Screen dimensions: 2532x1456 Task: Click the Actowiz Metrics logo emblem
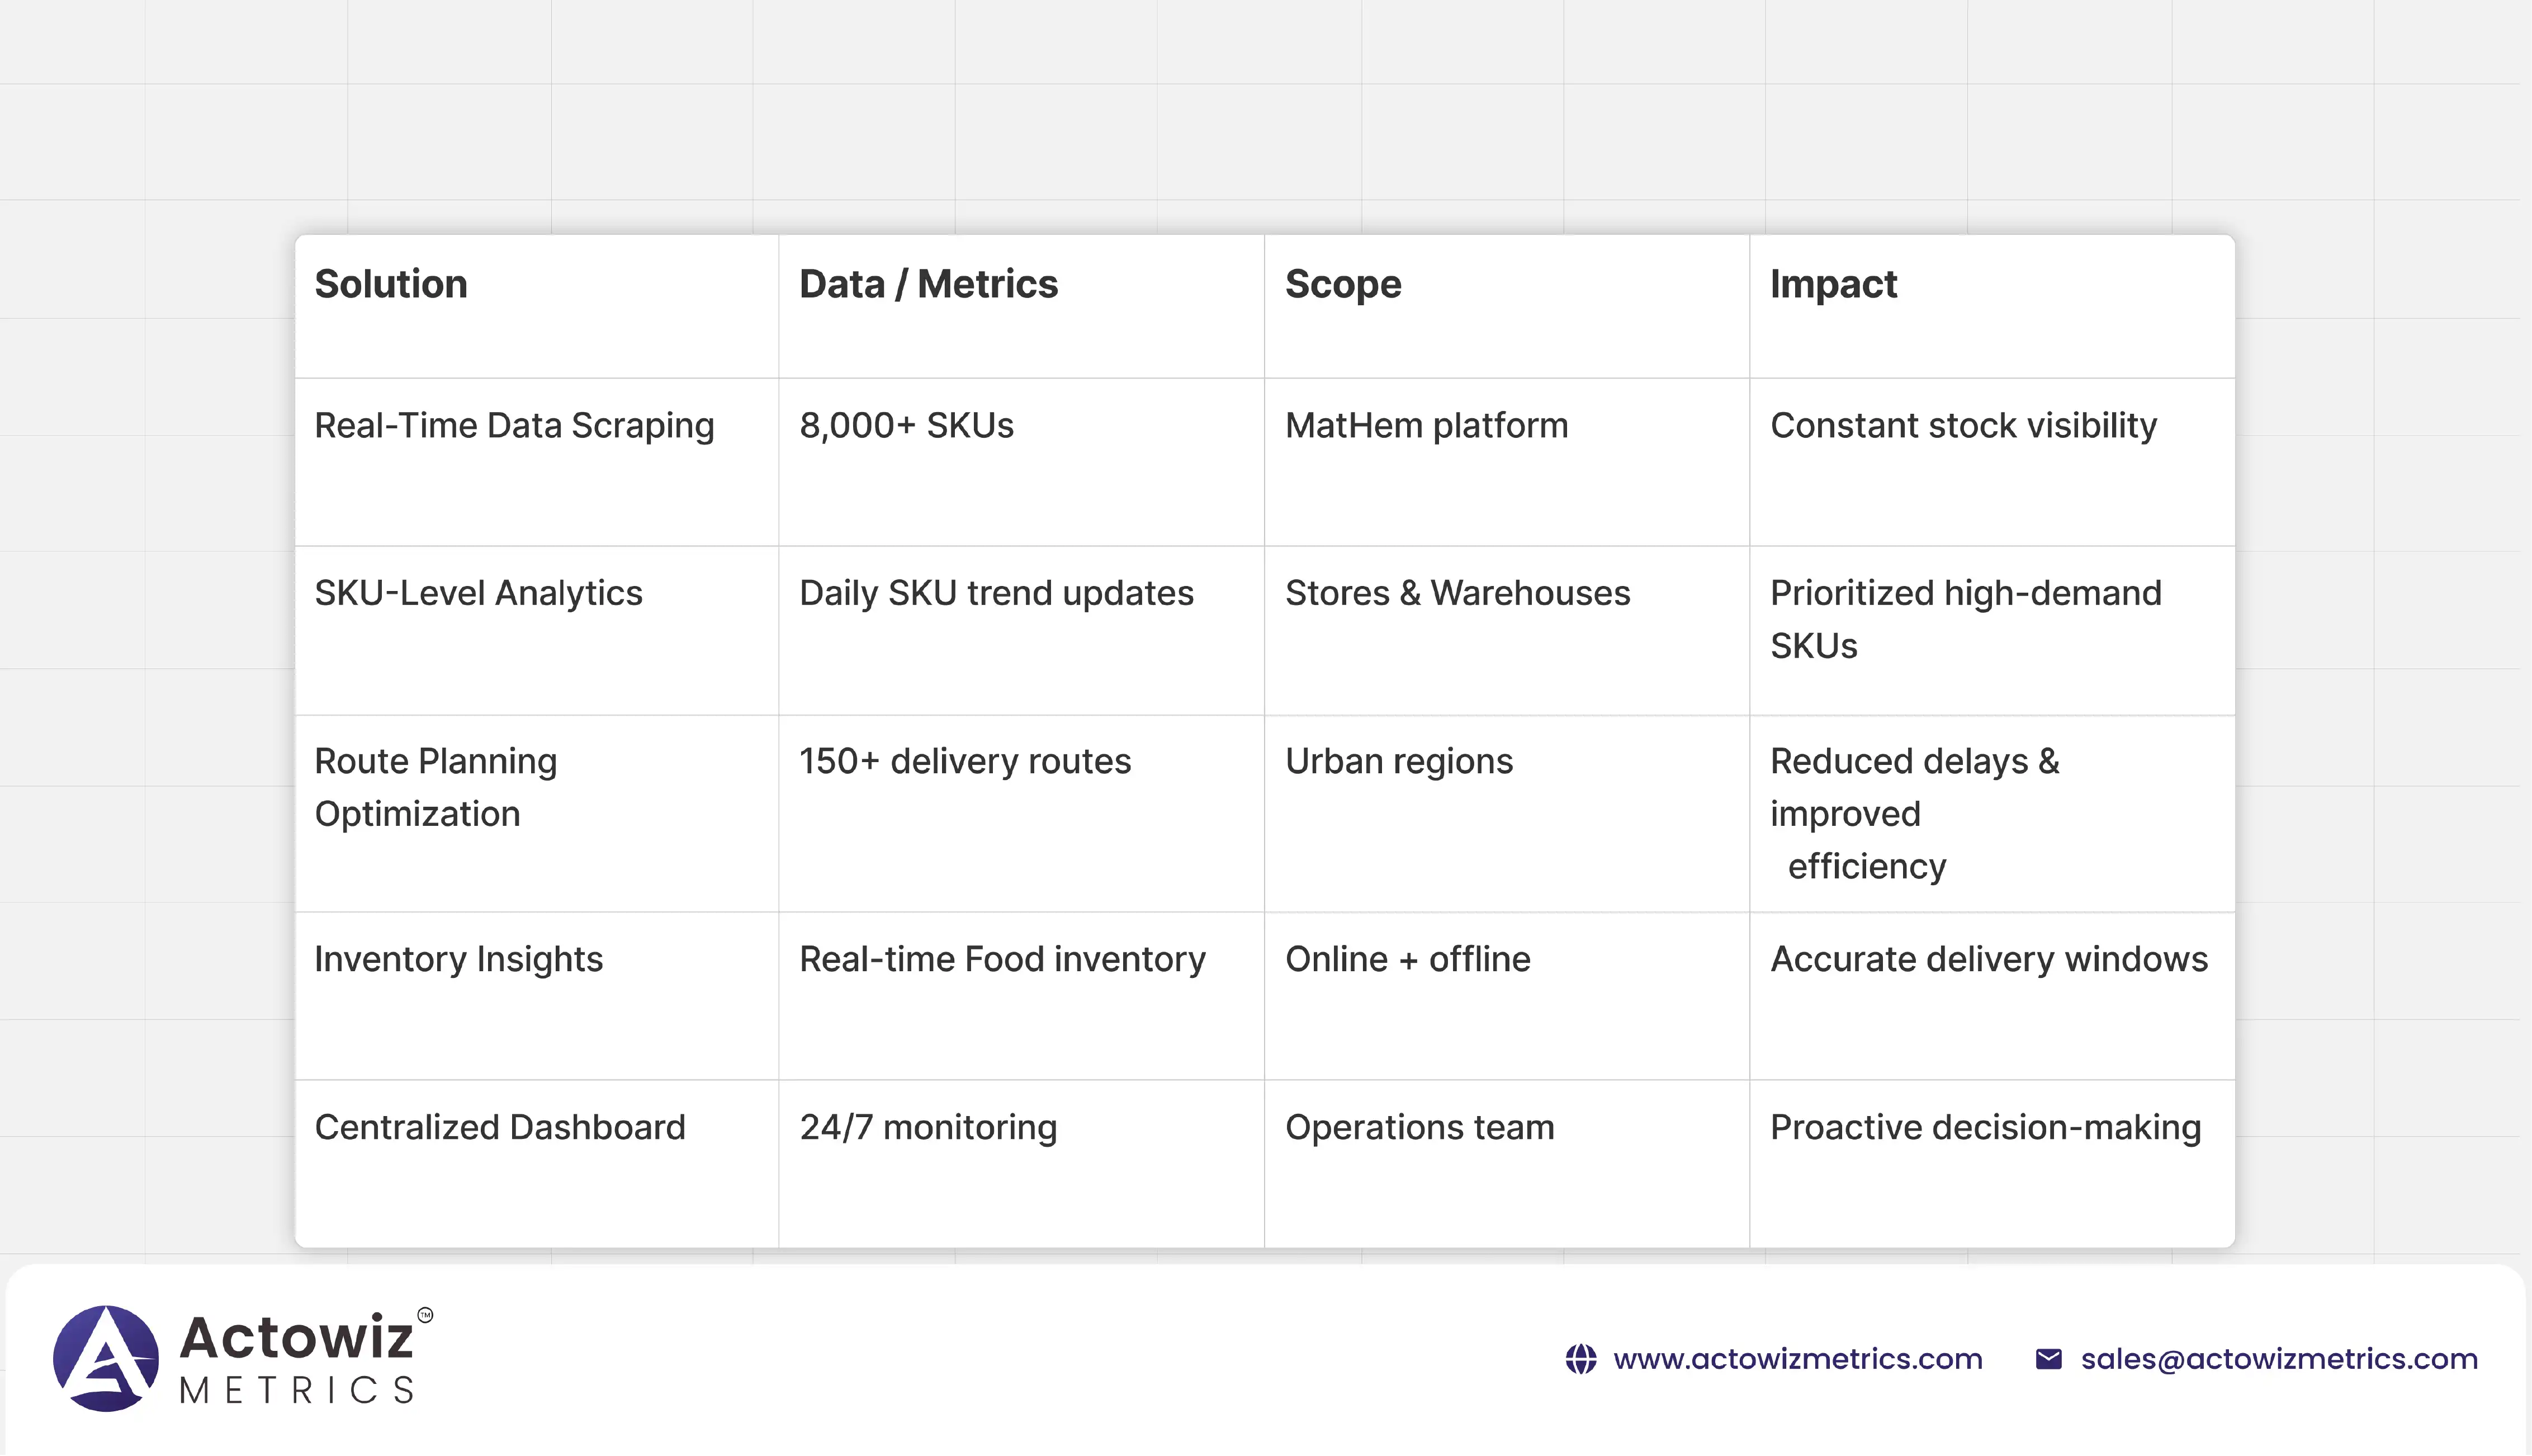tap(106, 1358)
